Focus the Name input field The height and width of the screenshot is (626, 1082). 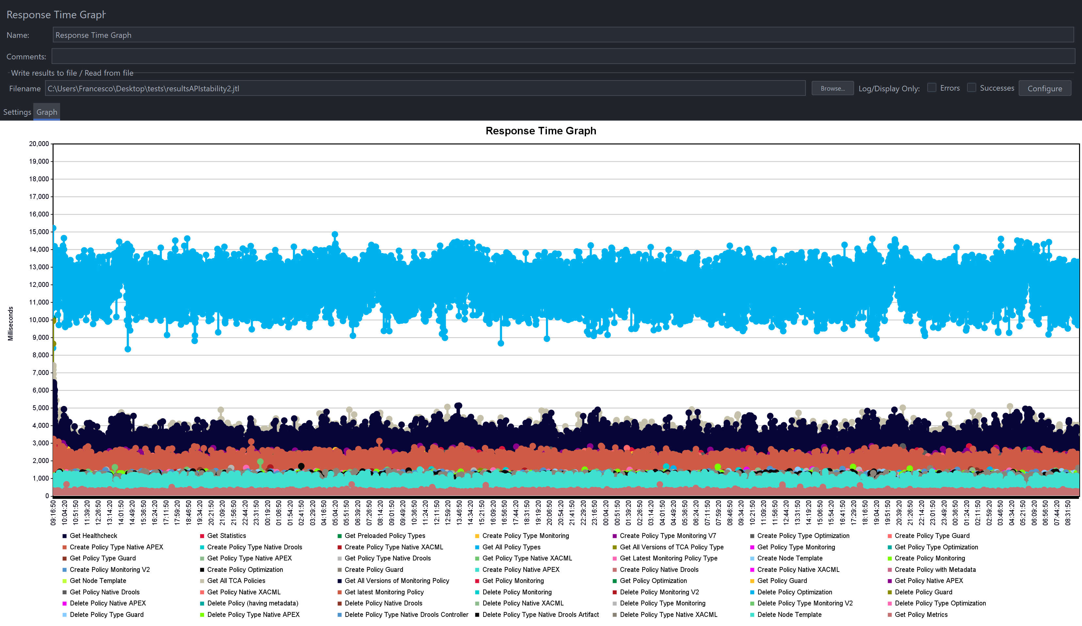pyautogui.click(x=563, y=35)
